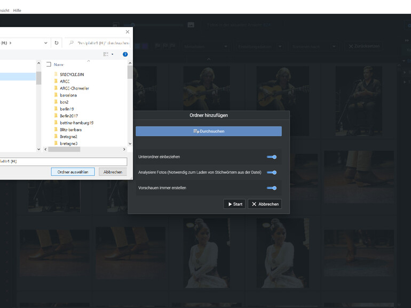
Task: Disable Vorschauen immer erstellen switch
Action: [x=272, y=188]
